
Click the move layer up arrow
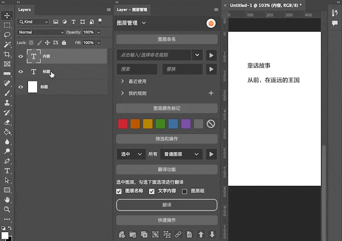pos(201,235)
